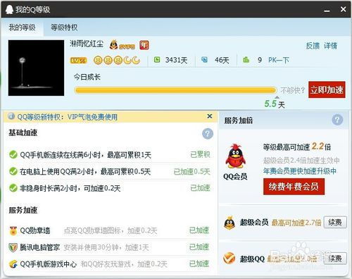Click 已加速 status for QQ勋章墙
Viewport: 352px width, 279px height.
pos(199,230)
